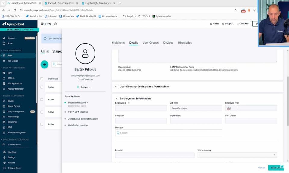Open Settings in sidebar footer
Viewport: 289px width, 173px height.
coord(11,158)
